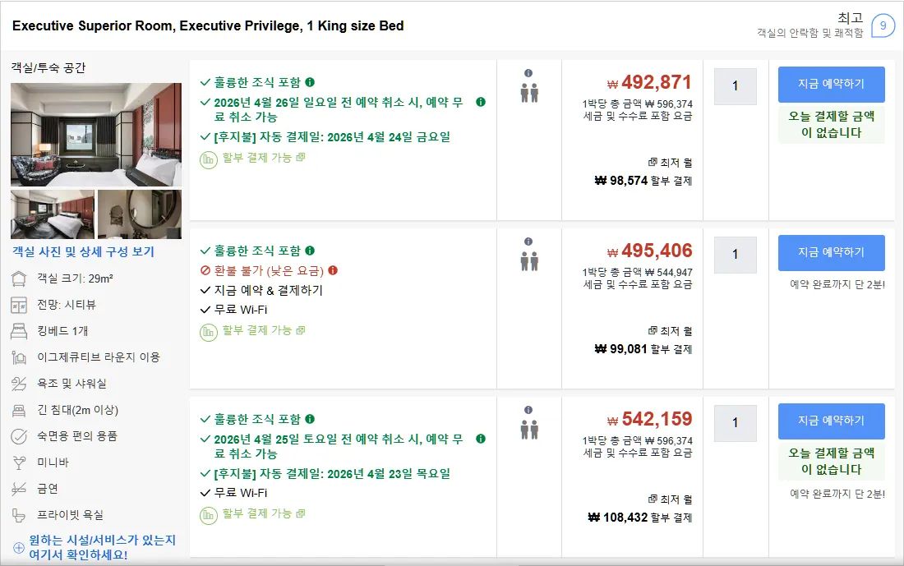Click 지금 예약하기 for the ₩542,159 rate
This screenshot has height=566, width=904.
[831, 421]
